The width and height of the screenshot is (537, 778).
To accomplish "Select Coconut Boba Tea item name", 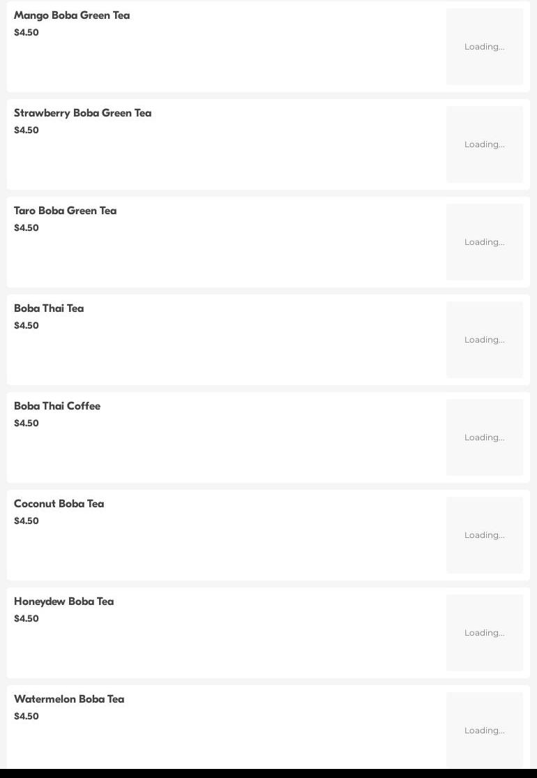I will (59, 504).
